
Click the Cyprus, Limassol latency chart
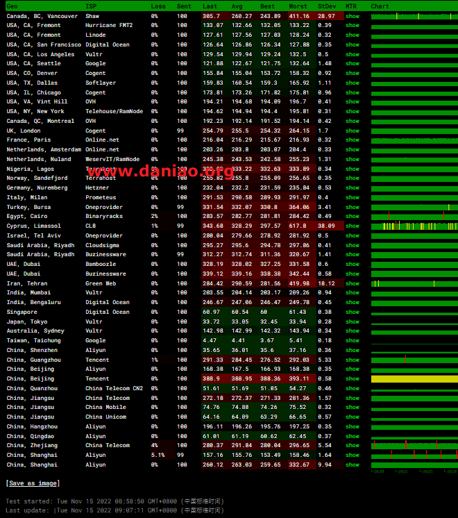point(414,226)
